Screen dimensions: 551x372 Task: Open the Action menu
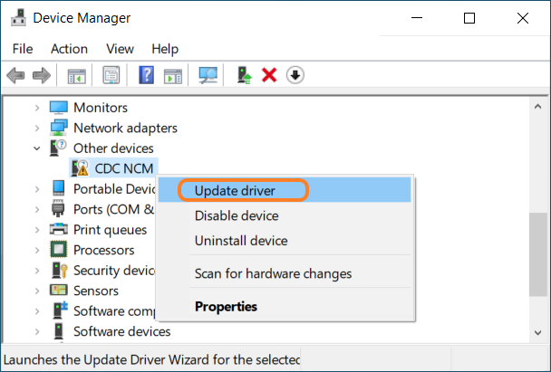(69, 48)
